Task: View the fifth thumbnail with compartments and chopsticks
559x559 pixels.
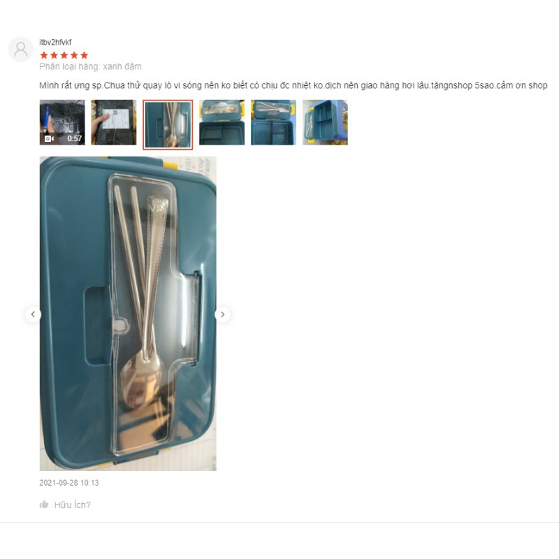Action: coord(273,122)
